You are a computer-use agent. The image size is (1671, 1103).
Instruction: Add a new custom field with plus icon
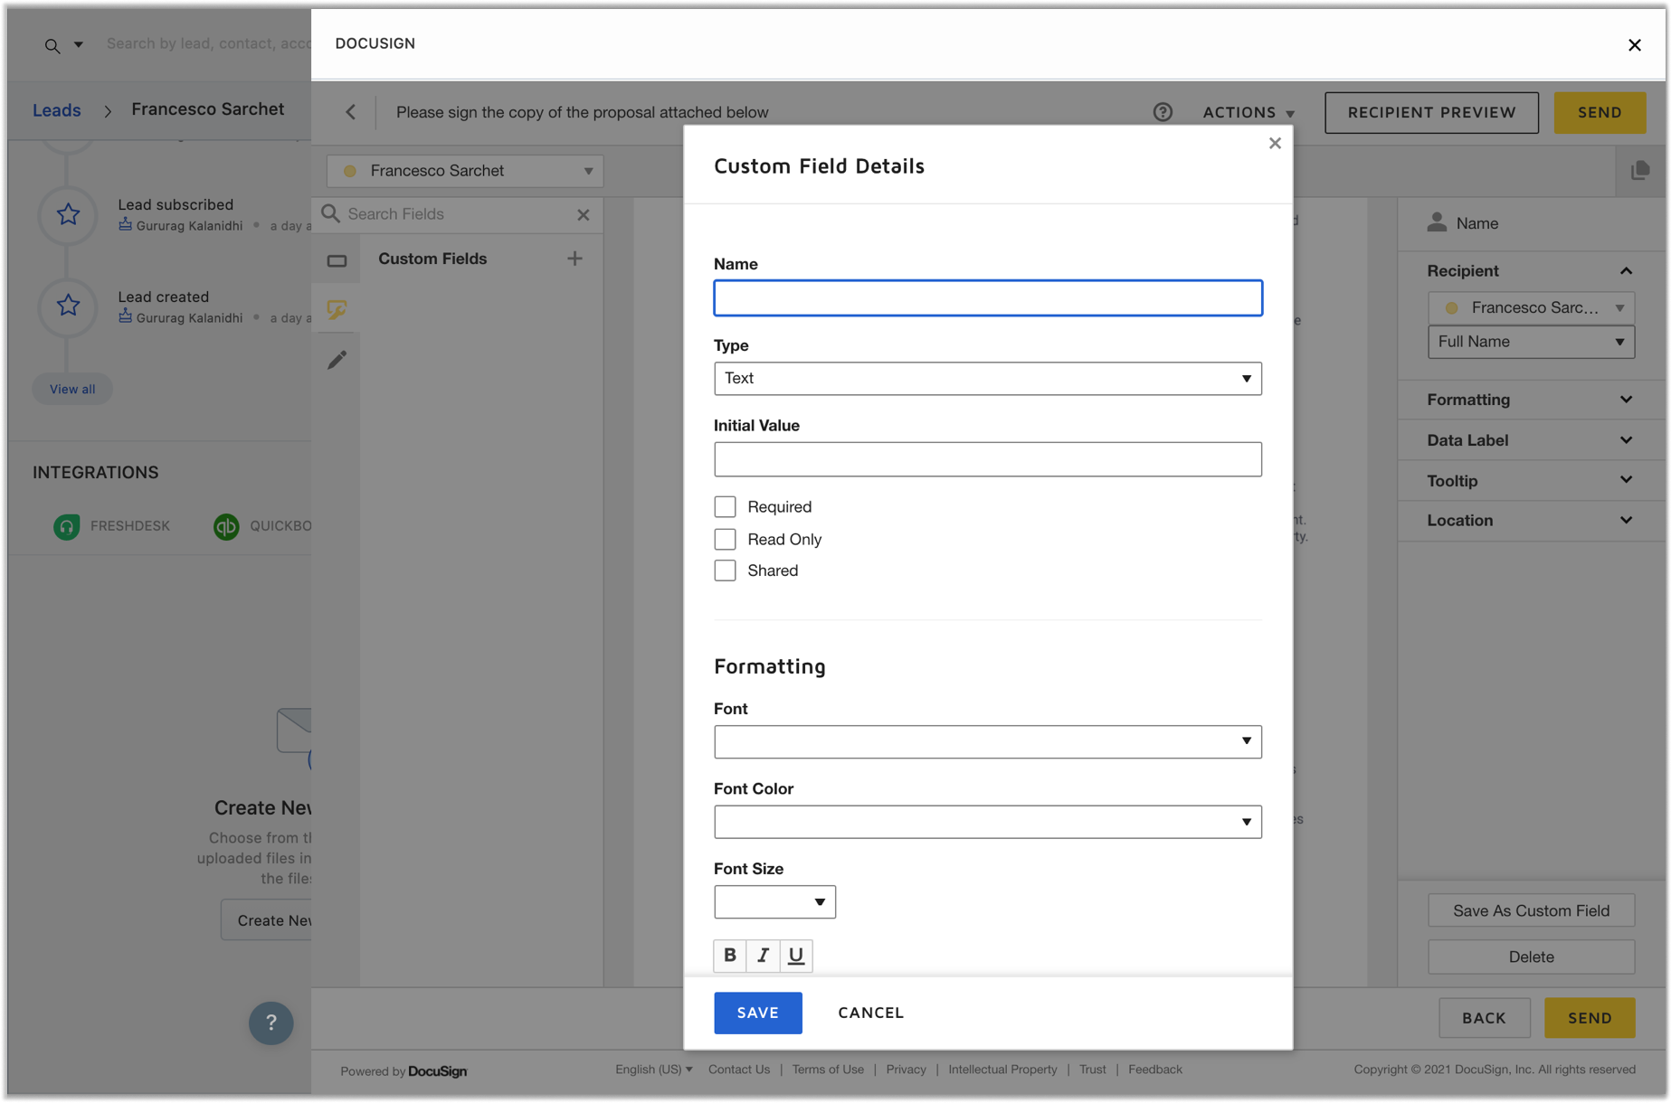point(574,259)
